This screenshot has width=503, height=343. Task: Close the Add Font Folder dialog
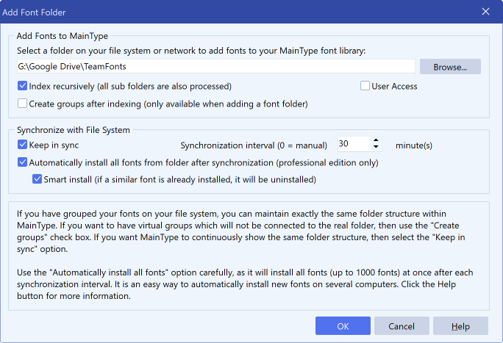coord(485,11)
